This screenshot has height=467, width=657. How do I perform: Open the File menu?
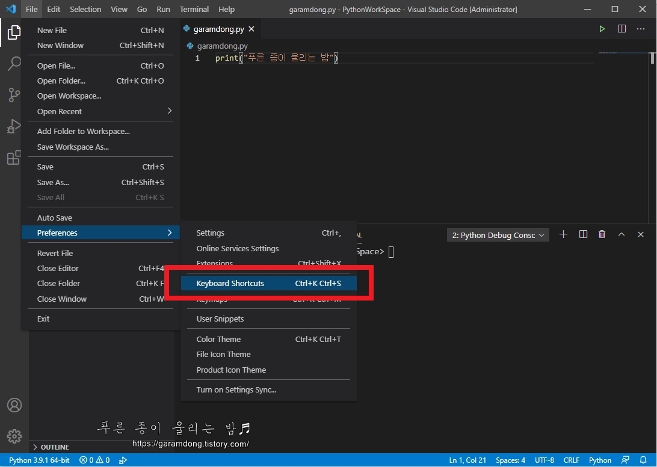[x=31, y=9]
